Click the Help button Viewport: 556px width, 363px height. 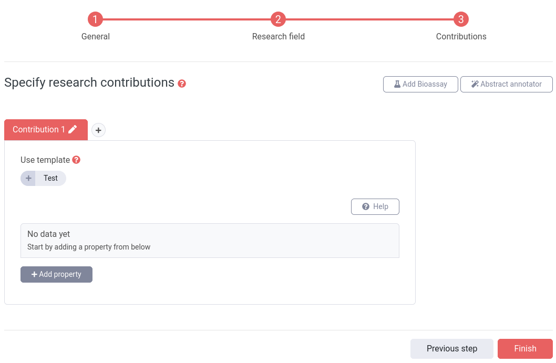[375, 206]
